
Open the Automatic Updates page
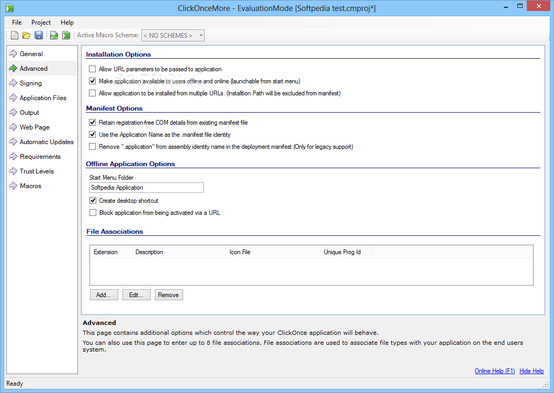(x=47, y=142)
